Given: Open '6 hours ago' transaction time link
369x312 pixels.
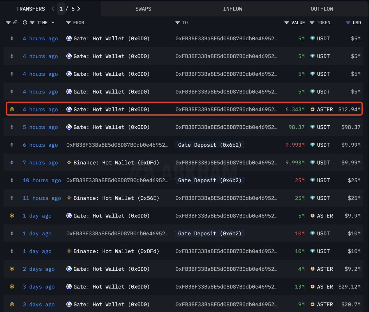Looking at the screenshot, I should (x=40, y=145).
